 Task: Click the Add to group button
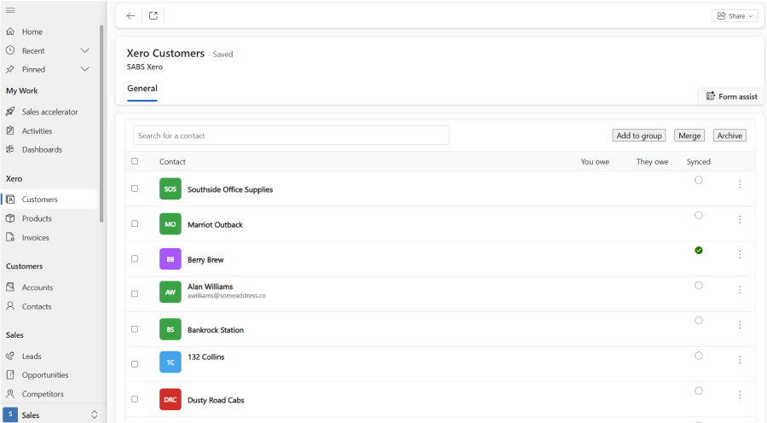639,136
